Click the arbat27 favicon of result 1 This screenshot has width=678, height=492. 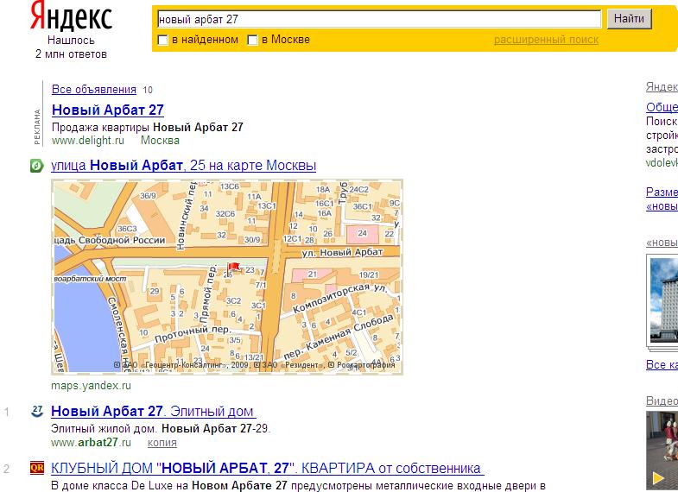[x=38, y=411]
